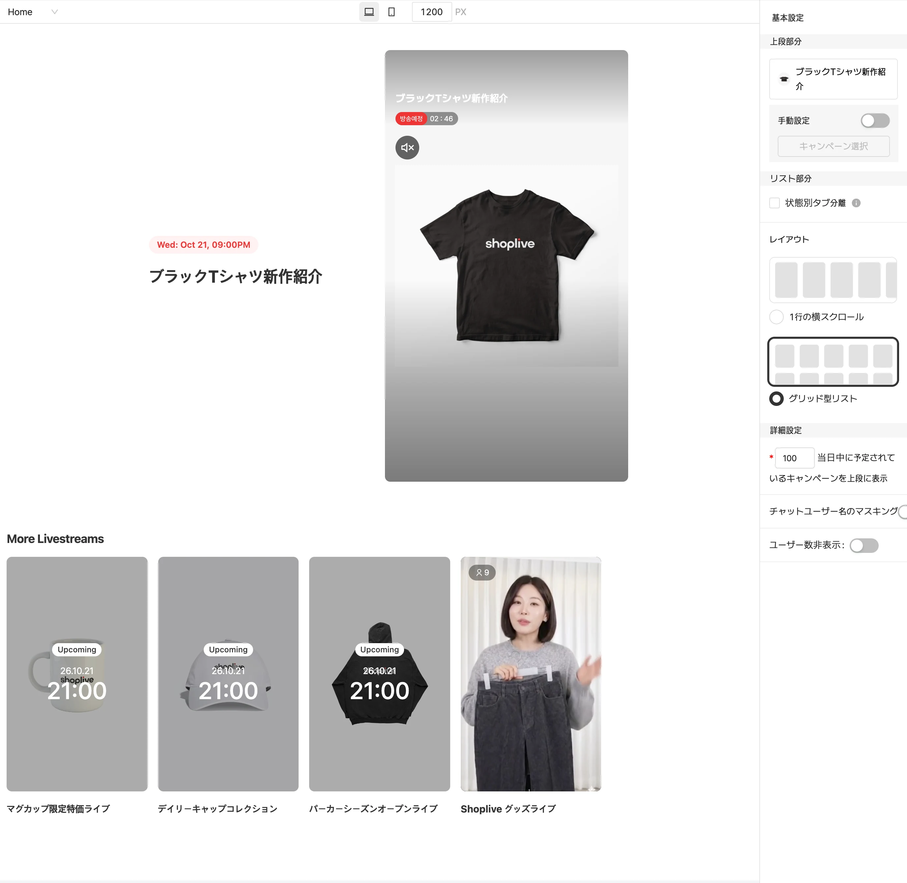Click the キャンペーン選択 button
Viewport: 907px width, 883px height.
point(833,146)
